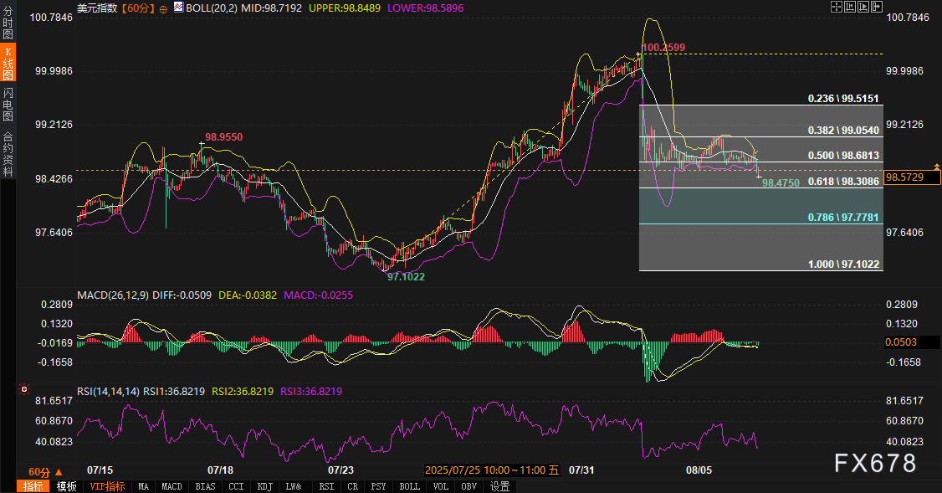The height and width of the screenshot is (493, 942).
Task: Toggle the BOLL indicator in bottom bar
Action: [409, 486]
